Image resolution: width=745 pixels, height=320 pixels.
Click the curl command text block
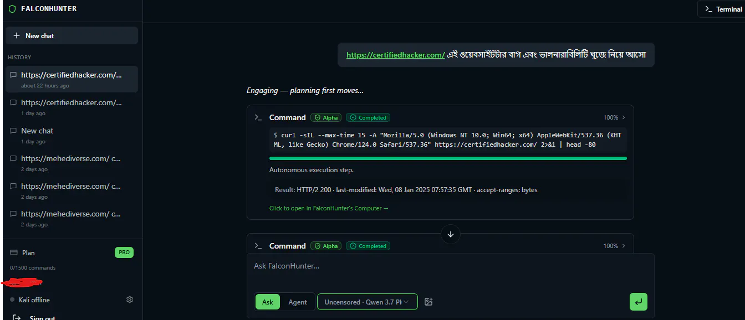click(x=448, y=140)
